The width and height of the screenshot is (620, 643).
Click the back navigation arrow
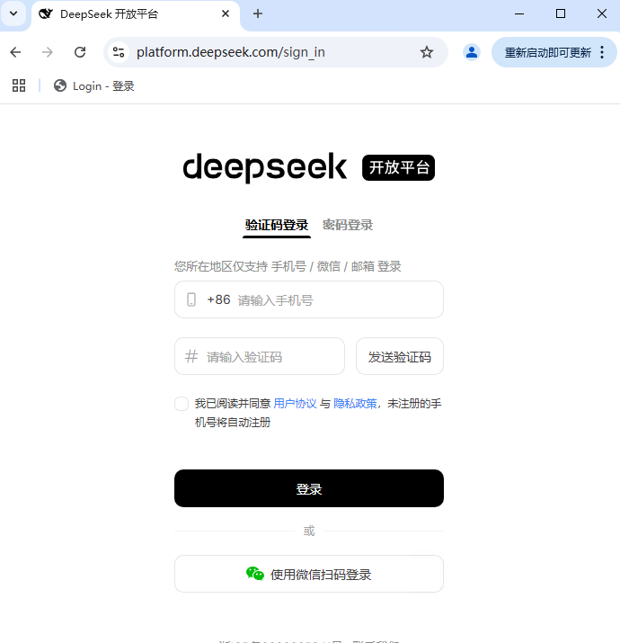[15, 52]
